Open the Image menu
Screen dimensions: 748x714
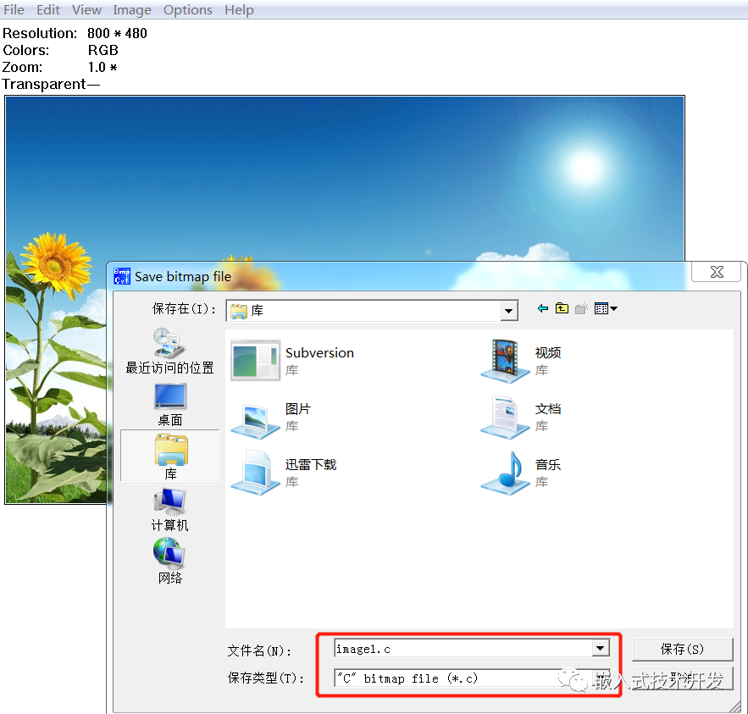point(131,9)
